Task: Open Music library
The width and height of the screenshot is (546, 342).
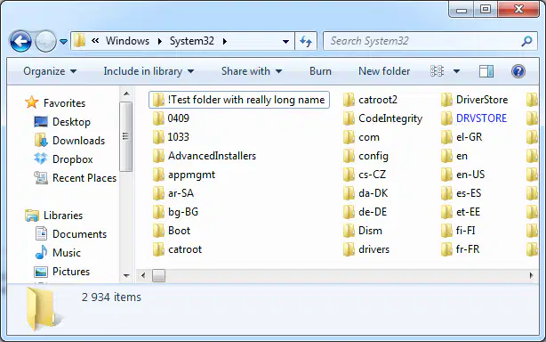Action: (x=58, y=252)
